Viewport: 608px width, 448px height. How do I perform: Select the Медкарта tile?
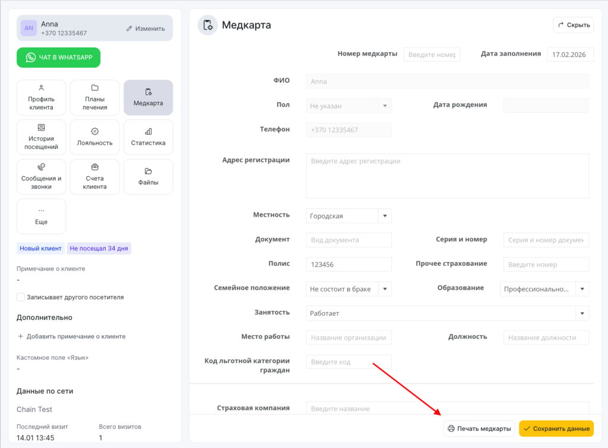coord(148,97)
